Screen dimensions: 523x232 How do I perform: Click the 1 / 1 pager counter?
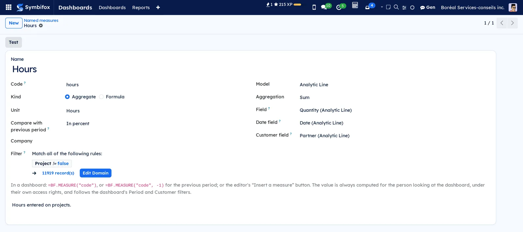[x=489, y=23]
